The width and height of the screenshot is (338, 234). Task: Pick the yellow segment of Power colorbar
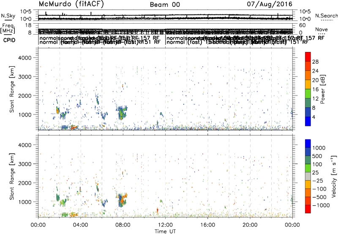308,84
